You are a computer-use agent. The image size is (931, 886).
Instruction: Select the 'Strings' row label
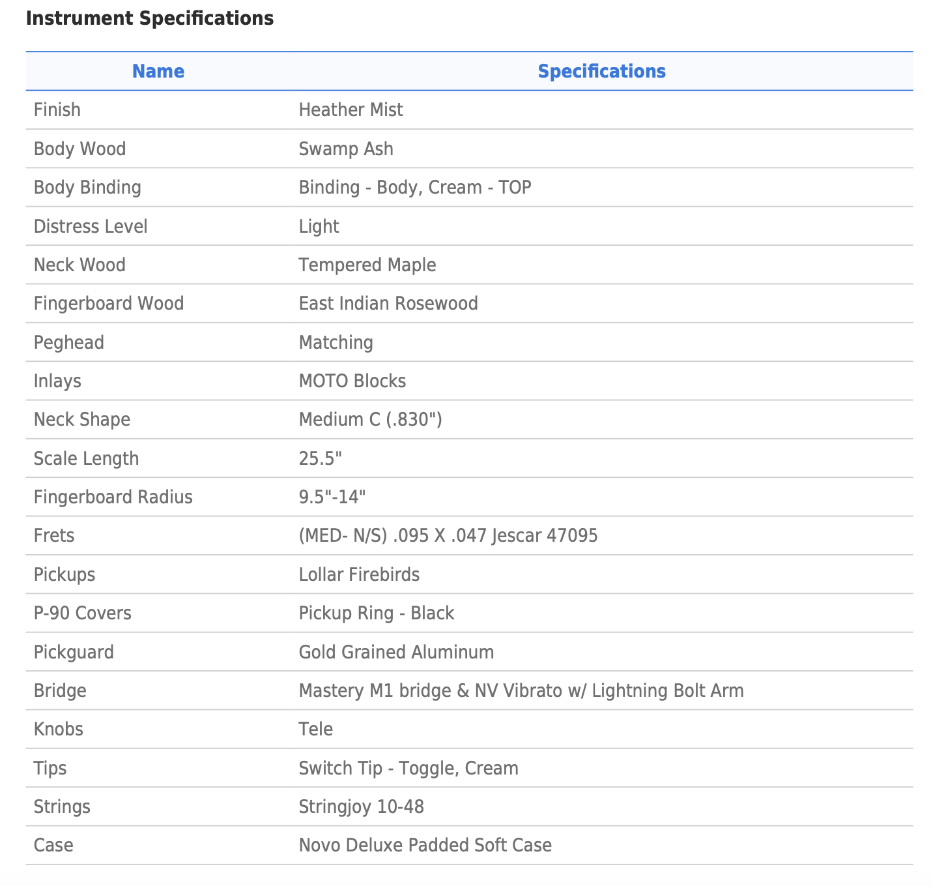[x=62, y=806]
